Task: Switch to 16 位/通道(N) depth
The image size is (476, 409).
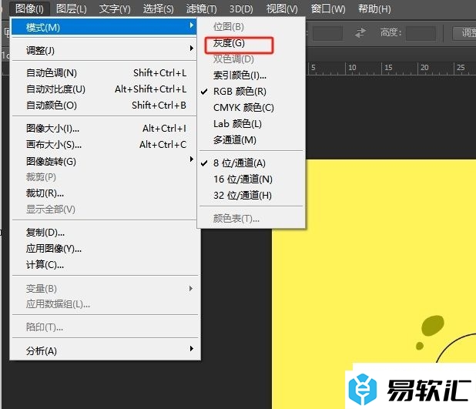Action: (251, 179)
